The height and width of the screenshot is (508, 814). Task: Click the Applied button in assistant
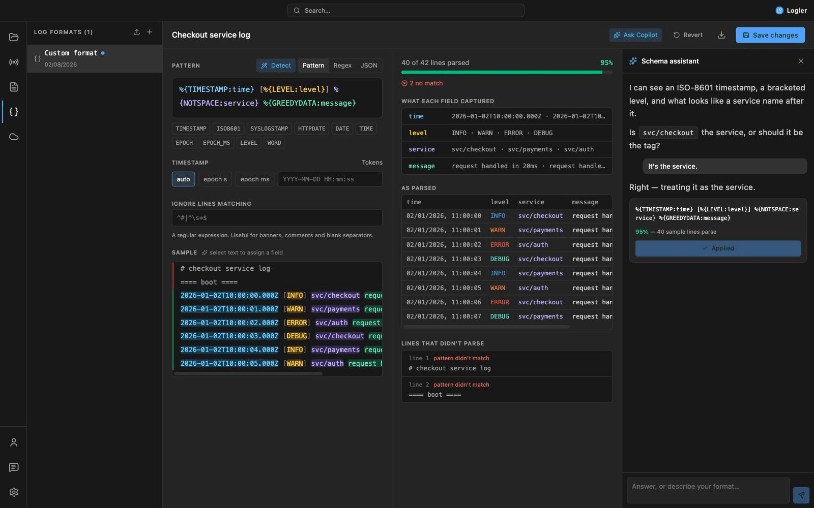(718, 248)
